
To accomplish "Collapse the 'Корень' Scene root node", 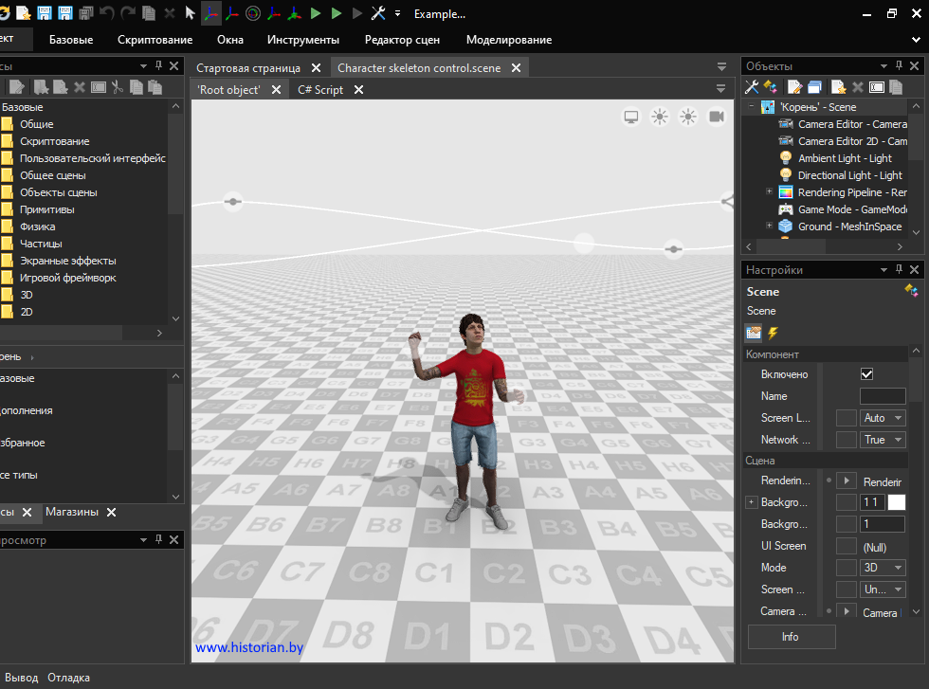I will (751, 107).
